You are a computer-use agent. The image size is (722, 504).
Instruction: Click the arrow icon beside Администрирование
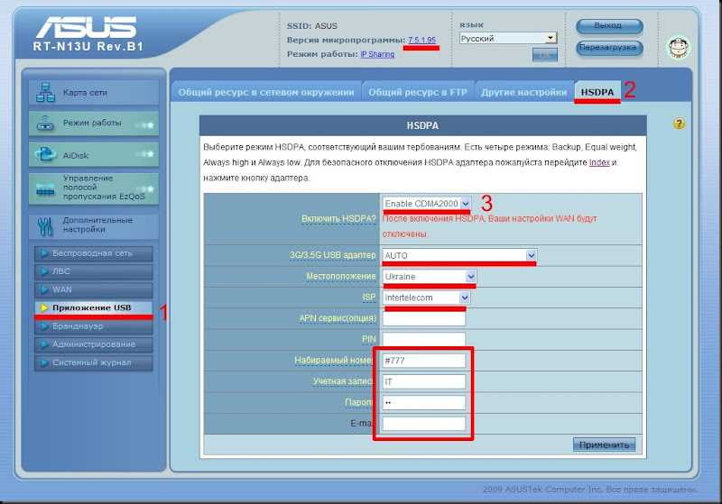(x=44, y=344)
